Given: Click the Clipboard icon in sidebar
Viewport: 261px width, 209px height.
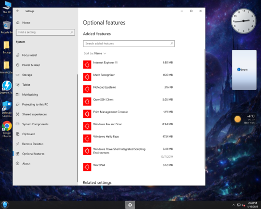Looking at the screenshot, I should [x=18, y=134].
